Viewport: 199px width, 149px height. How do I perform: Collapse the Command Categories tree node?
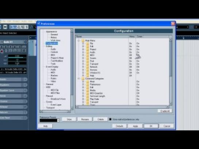(79, 79)
